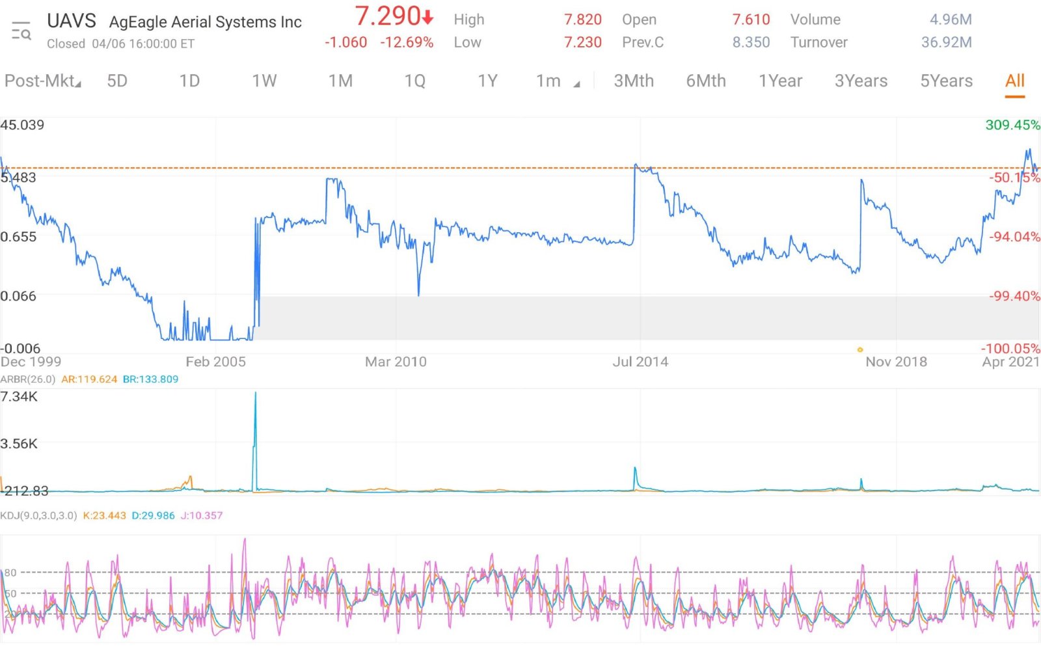Click the -1.060 price change
This screenshot has height=650, width=1041.
pyautogui.click(x=346, y=42)
